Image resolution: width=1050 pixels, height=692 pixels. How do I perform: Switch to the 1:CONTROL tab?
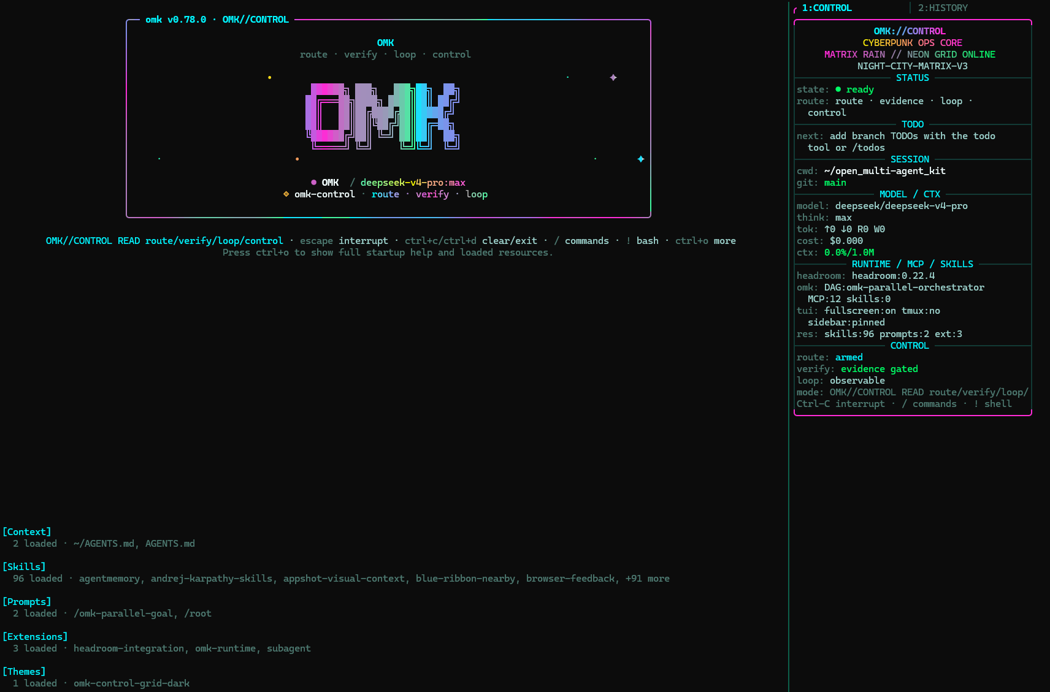(827, 8)
